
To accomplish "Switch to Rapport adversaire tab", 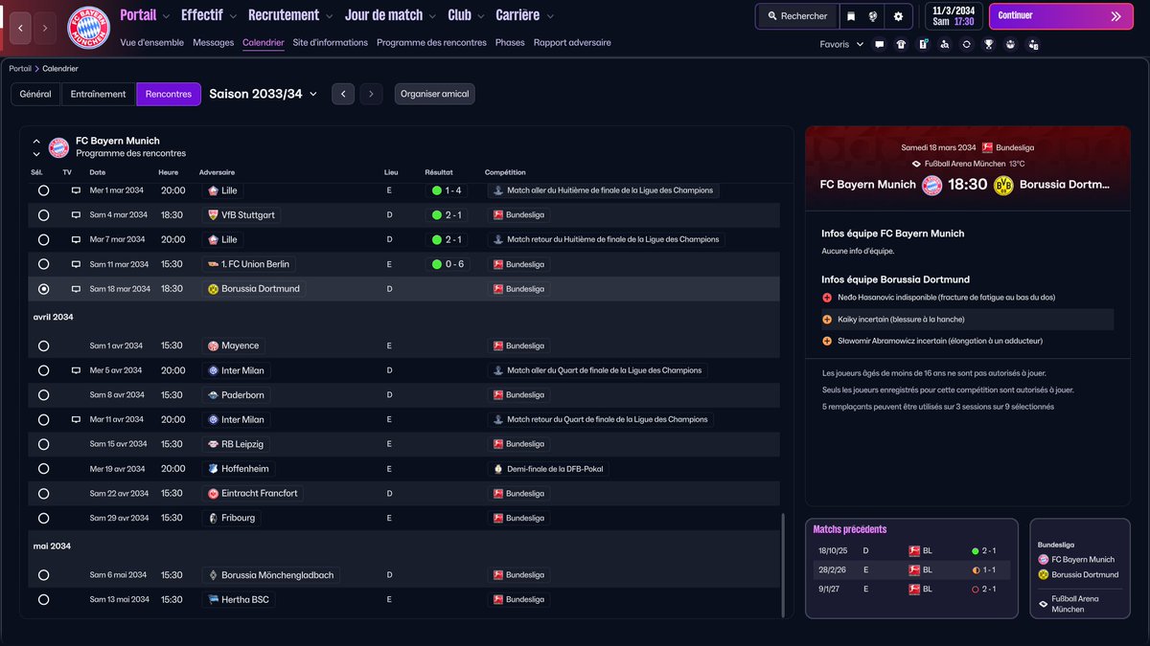I will click(572, 43).
